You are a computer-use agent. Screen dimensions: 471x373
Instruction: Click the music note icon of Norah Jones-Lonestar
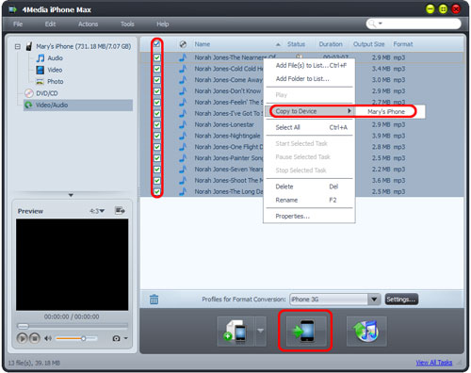183,124
